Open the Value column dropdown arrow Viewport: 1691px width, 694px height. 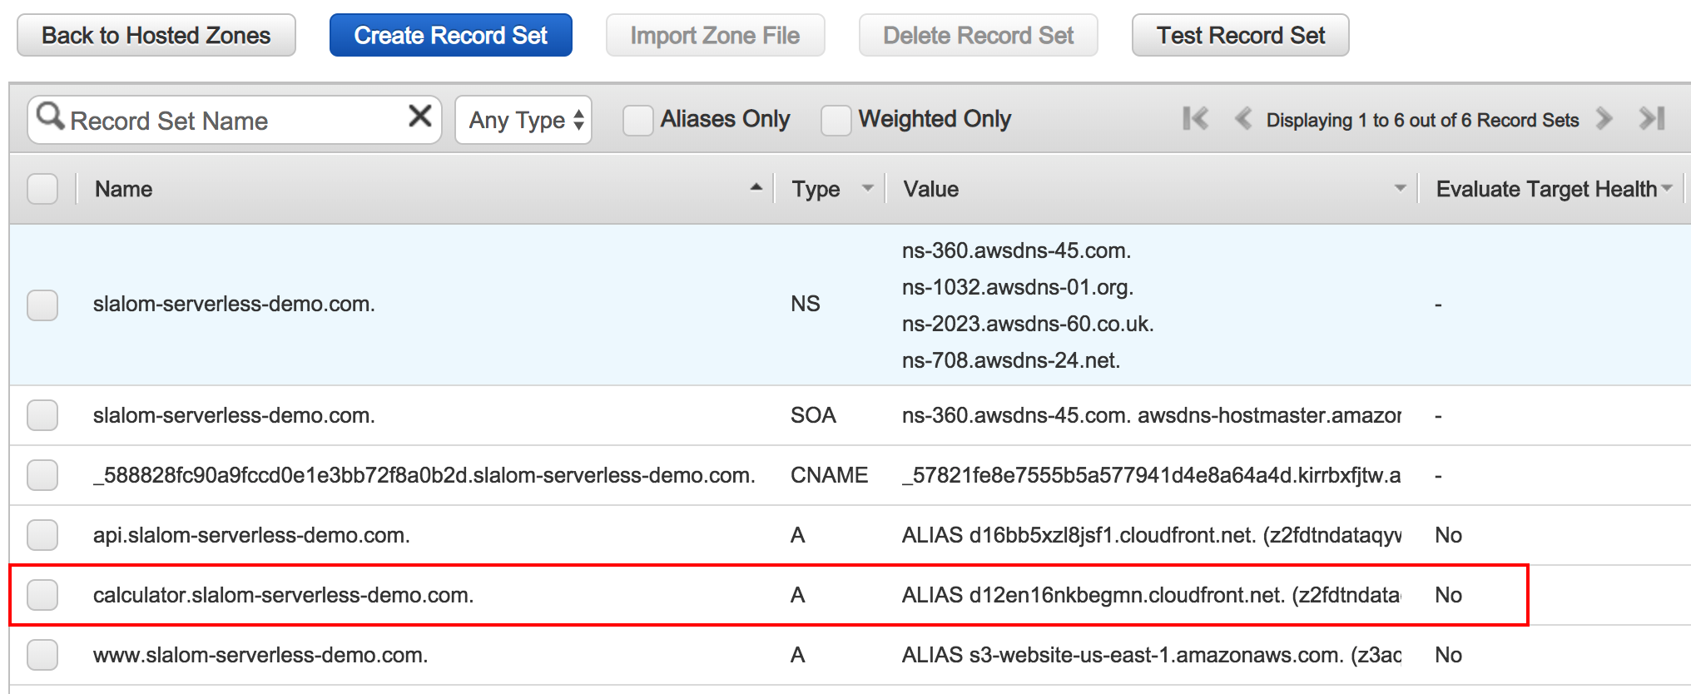click(1400, 189)
